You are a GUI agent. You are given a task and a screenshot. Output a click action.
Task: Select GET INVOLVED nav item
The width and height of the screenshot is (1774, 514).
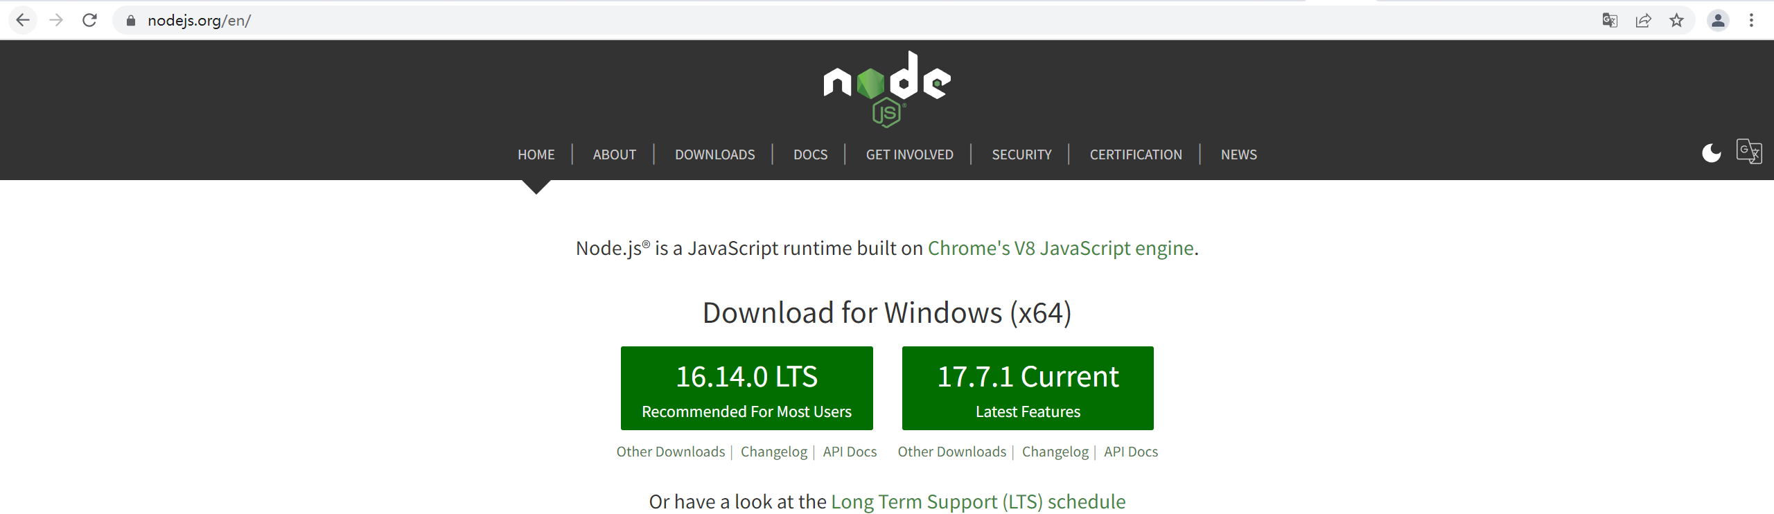[x=909, y=154]
